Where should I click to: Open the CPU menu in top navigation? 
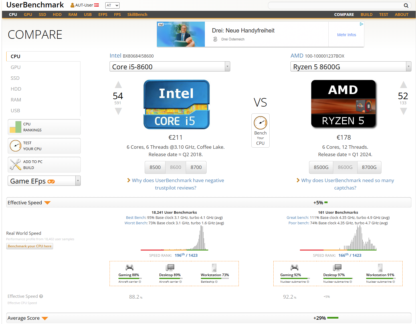(x=13, y=15)
